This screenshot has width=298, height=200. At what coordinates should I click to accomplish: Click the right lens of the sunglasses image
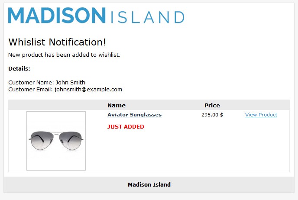71,141
